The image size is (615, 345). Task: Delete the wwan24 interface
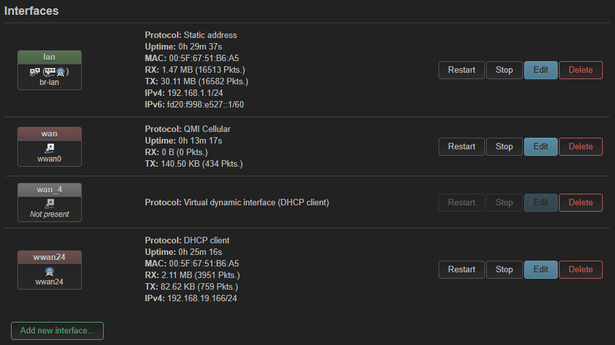pyautogui.click(x=580, y=270)
